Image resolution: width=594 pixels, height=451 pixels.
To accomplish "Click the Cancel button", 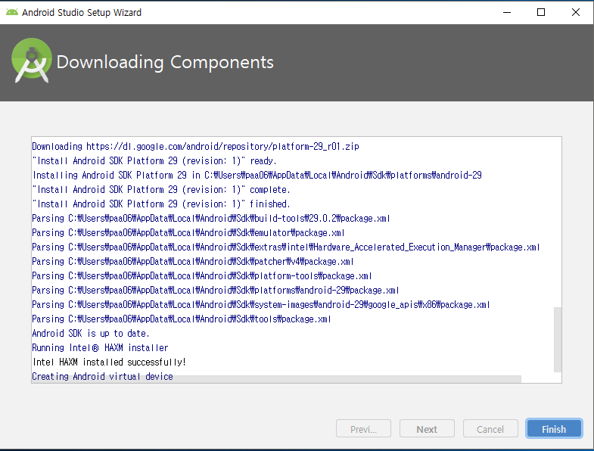I will click(490, 429).
